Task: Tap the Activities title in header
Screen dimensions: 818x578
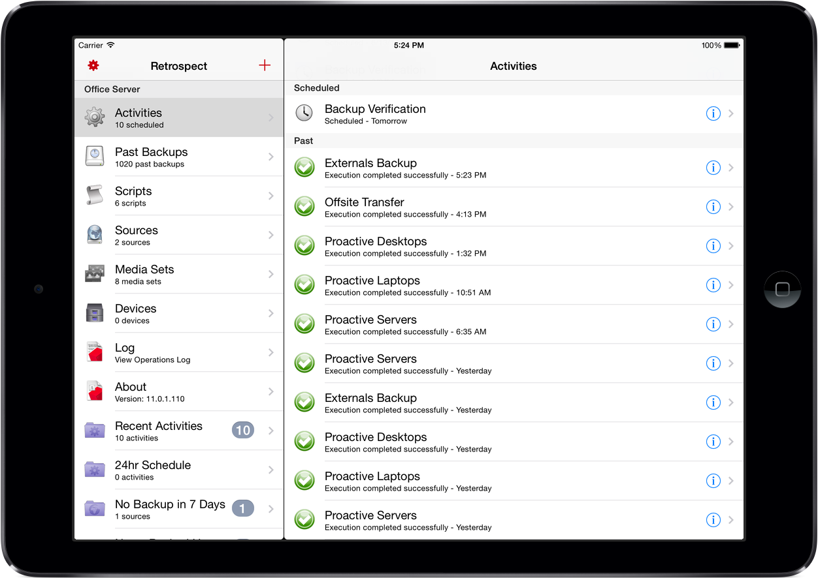Action: [514, 66]
